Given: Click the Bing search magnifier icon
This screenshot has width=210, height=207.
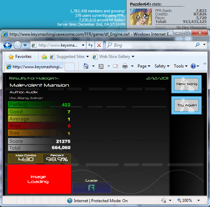Looking at the screenshot, I should (x=197, y=45).
